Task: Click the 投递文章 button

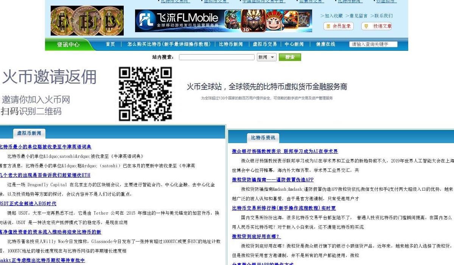Action: 376,26
